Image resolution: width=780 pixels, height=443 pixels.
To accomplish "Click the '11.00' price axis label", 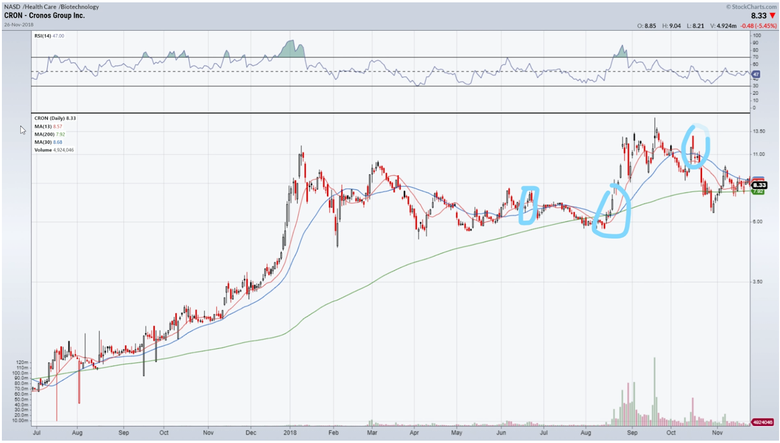I will (759, 154).
